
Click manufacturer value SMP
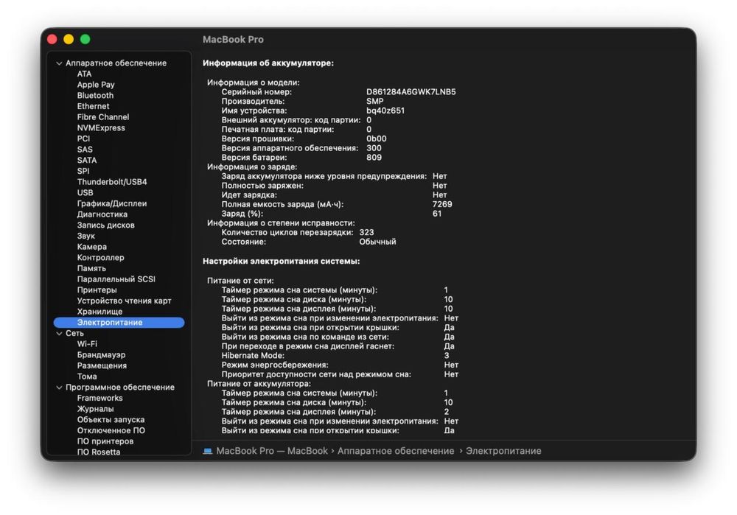(x=374, y=101)
